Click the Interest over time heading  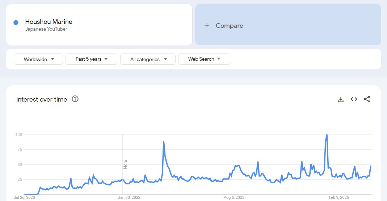coord(42,99)
